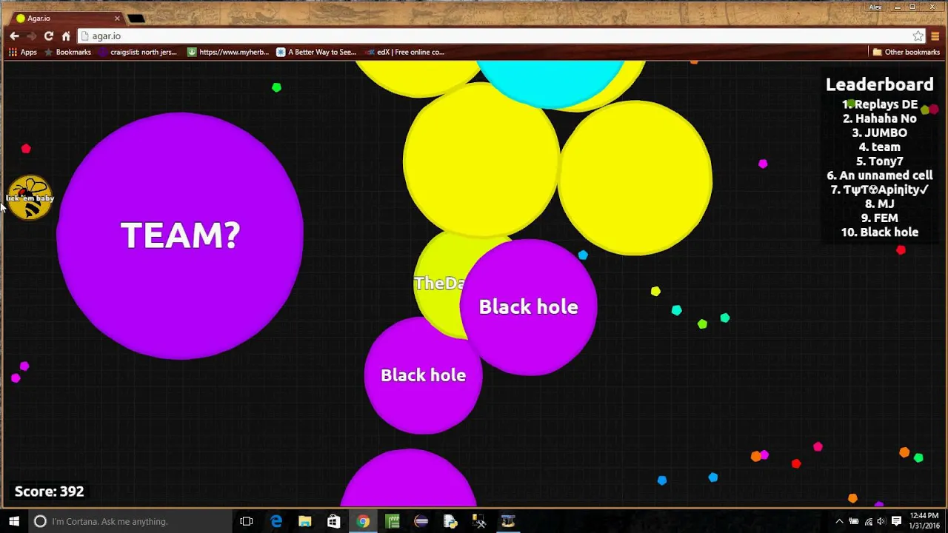
Task: Open edX Free online courses bookmark
Action: pos(404,52)
